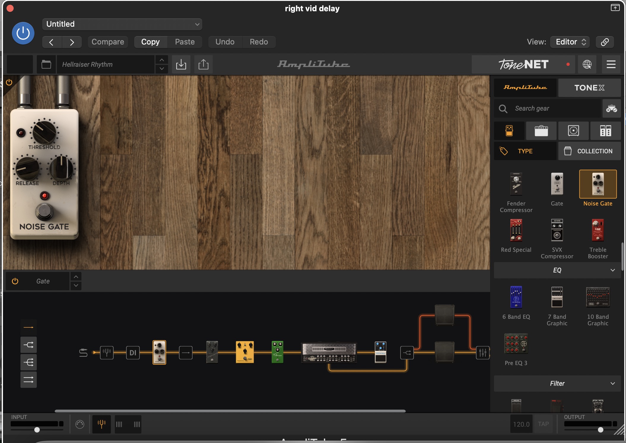
Task: Adjust the INPUT level slider handle
Action: coord(37,430)
